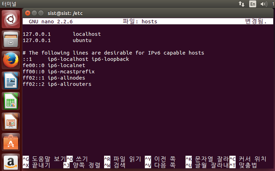Open the sound volume indicator menu
The image size is (275, 171).
(x=264, y=4)
